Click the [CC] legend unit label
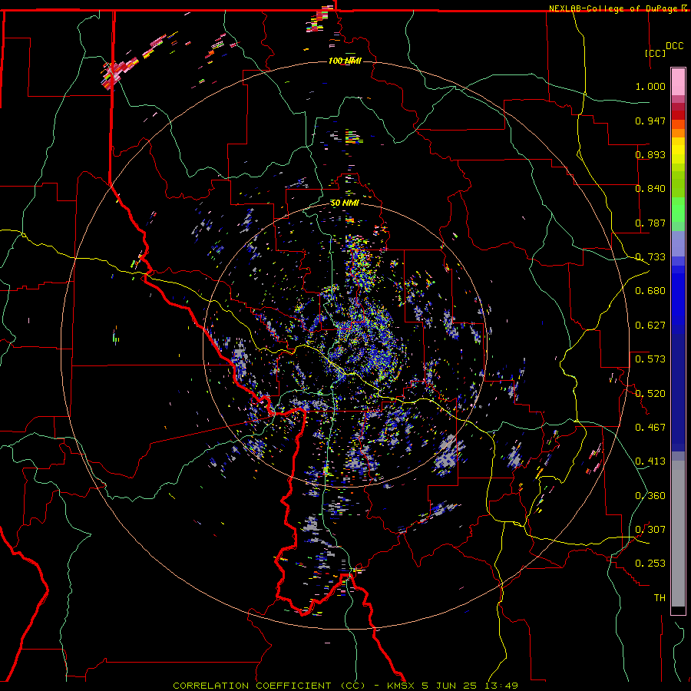The width and height of the screenshot is (691, 691). (x=655, y=53)
